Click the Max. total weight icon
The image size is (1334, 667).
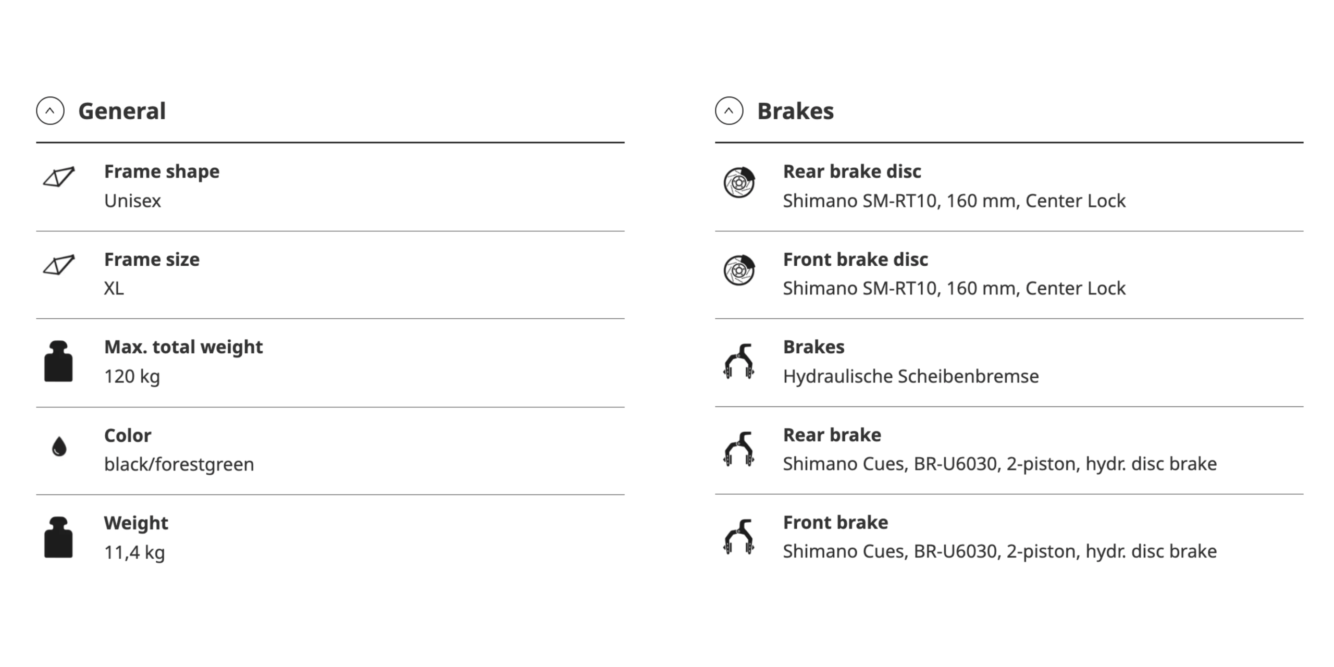(58, 361)
